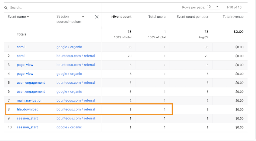Click bounteous.com / referral in row 8
Screen dimensions: 256x141
tap(75, 109)
